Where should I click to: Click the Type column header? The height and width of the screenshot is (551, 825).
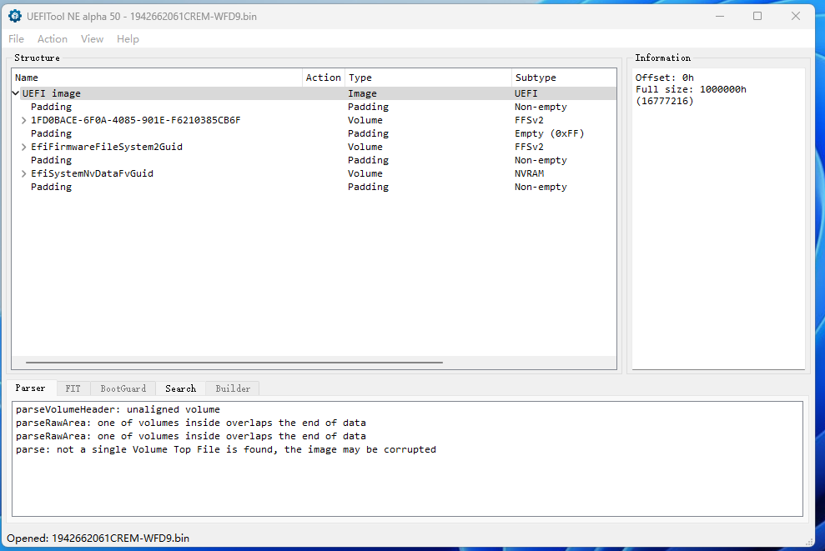point(428,78)
